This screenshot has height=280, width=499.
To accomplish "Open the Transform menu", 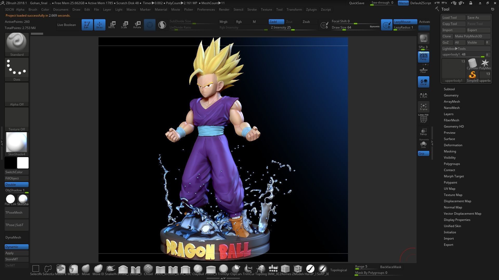I will coord(294,10).
